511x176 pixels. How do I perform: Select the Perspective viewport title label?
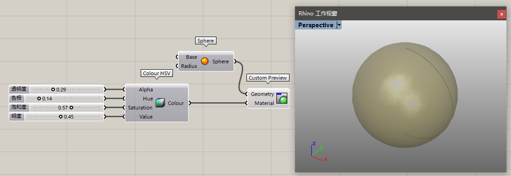[x=315, y=25]
